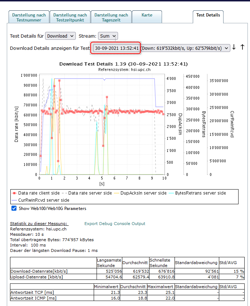Expand the Stream Sum dropdown
Image resolution: width=250 pixels, height=306 pixels.
108,36
